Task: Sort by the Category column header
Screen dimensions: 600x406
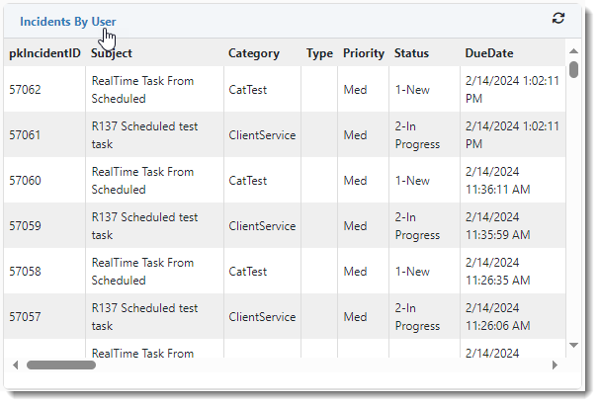Action: click(x=254, y=53)
